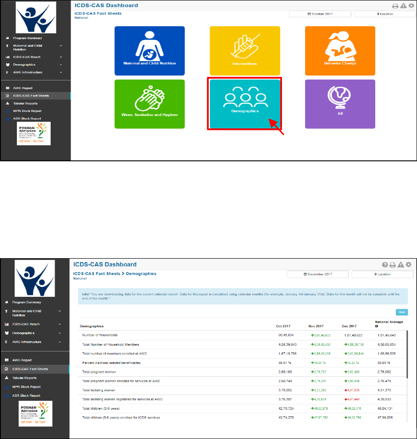
Task: Open the December 2017 date selector
Action: pyautogui.click(x=318, y=275)
